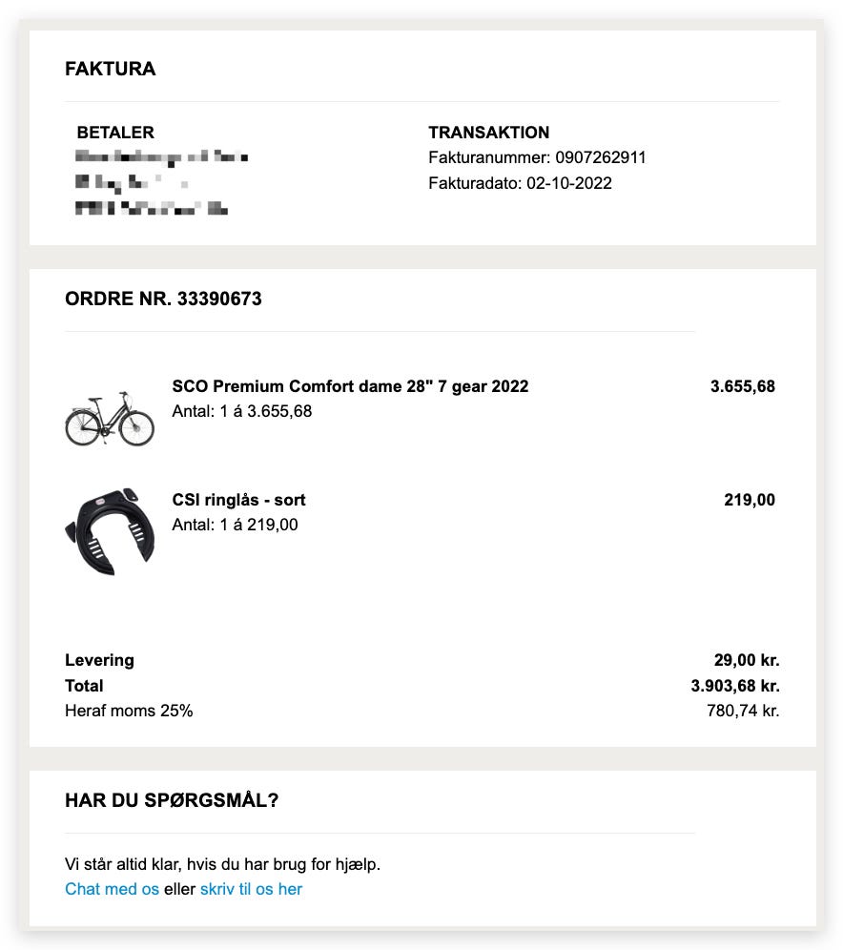
Task: Click the CSI ring lock image
Action: click(x=109, y=530)
